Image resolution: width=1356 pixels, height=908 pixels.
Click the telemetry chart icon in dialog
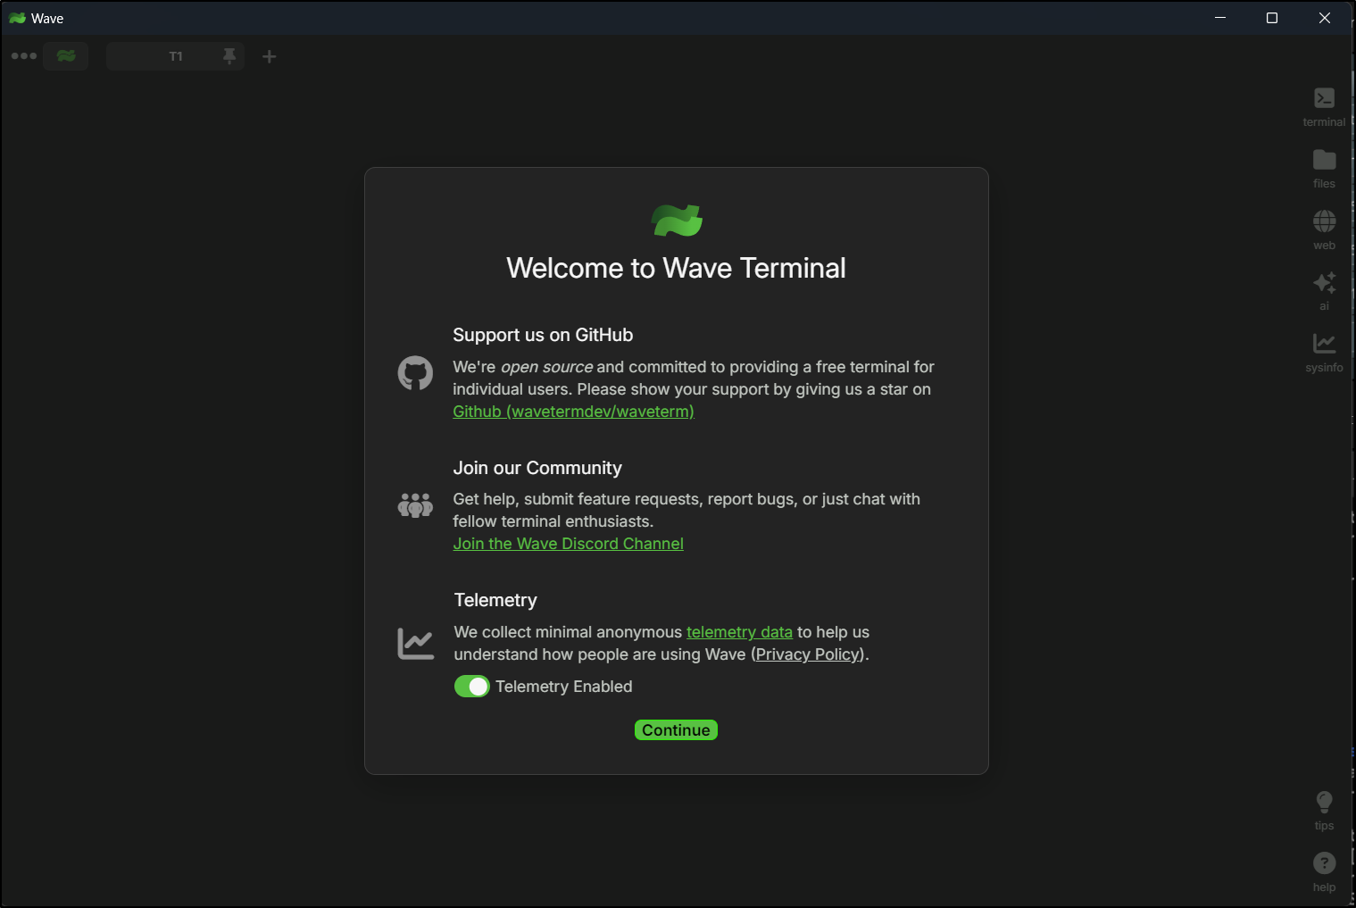(x=415, y=644)
